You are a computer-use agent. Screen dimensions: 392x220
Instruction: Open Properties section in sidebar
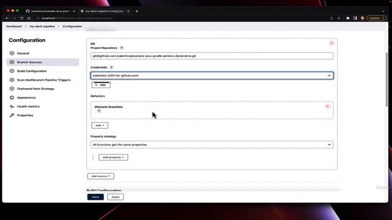25,116
